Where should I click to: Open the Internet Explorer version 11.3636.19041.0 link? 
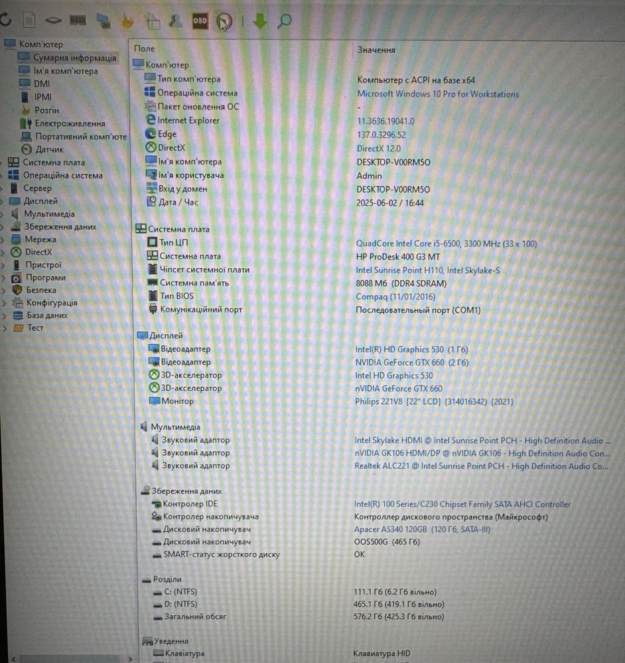pos(385,121)
